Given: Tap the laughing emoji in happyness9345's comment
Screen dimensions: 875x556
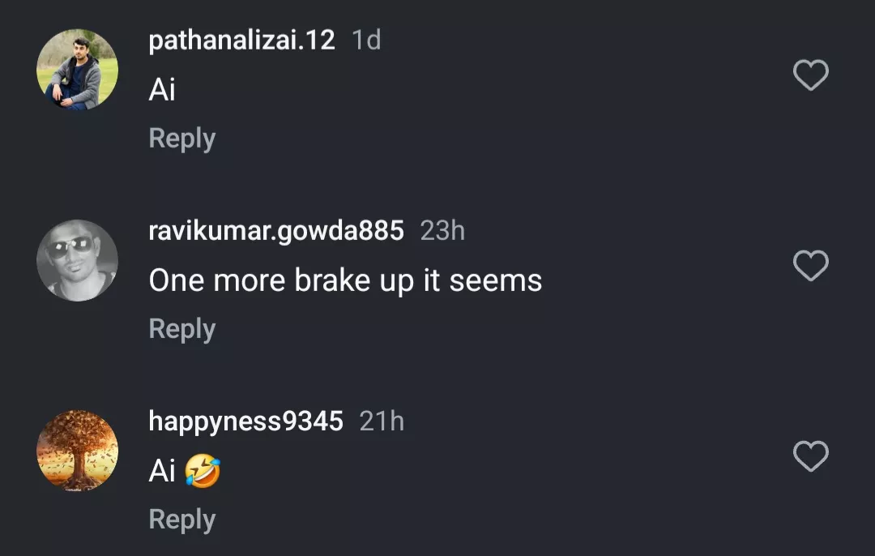Looking at the screenshot, I should point(203,471).
